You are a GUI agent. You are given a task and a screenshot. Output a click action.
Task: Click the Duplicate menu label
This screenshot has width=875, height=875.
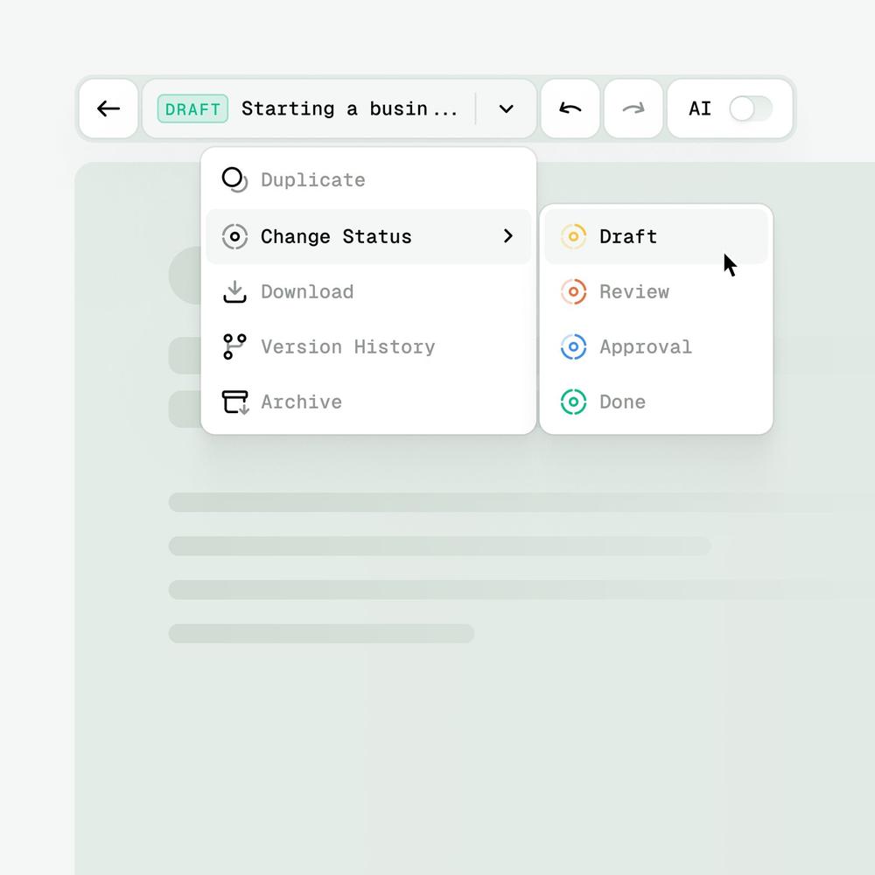pos(313,179)
